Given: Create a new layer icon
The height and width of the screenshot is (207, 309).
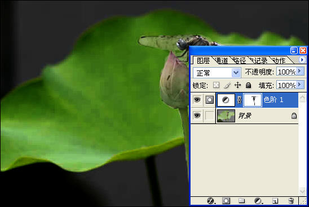Looking at the screenshot, I should (x=275, y=201).
